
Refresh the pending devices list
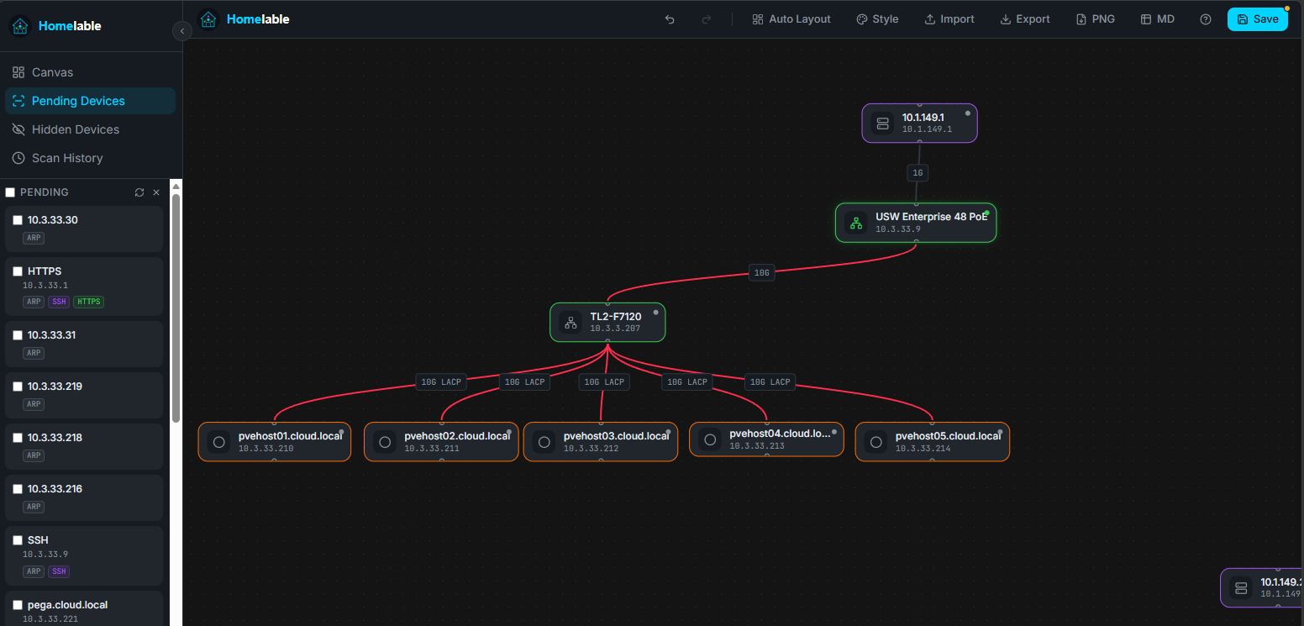(139, 192)
